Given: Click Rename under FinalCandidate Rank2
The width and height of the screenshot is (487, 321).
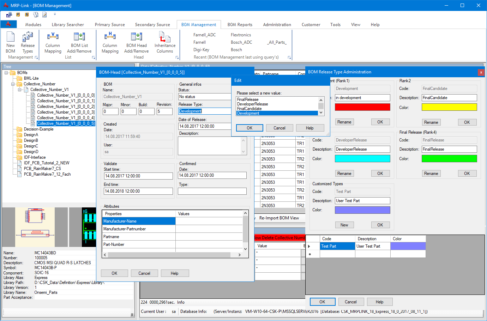Looking at the screenshot, I should pyautogui.click(x=431, y=122).
